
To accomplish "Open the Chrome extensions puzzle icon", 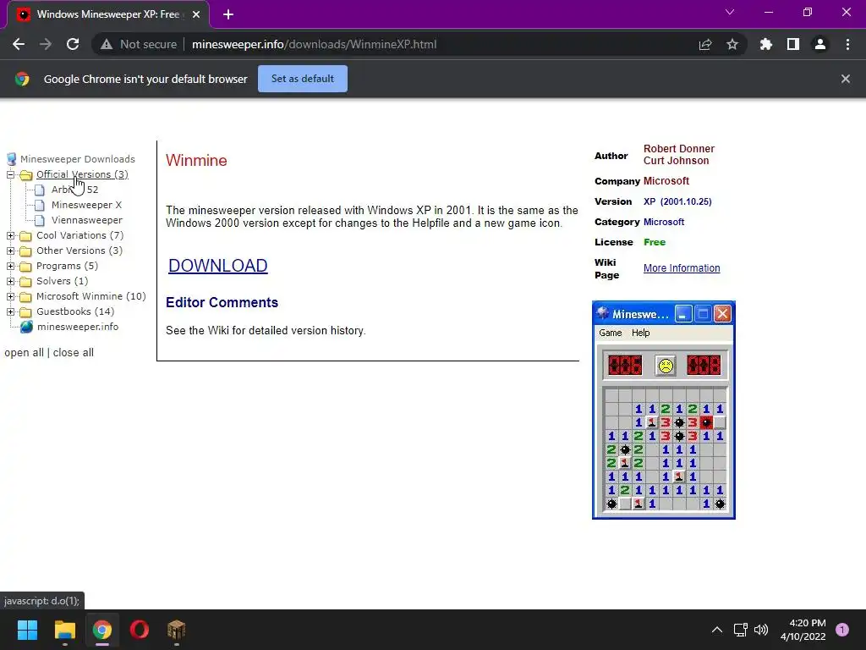I will [766, 44].
